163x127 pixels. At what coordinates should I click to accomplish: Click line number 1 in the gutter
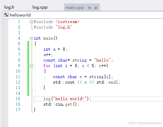pyautogui.click(x=19, y=22)
